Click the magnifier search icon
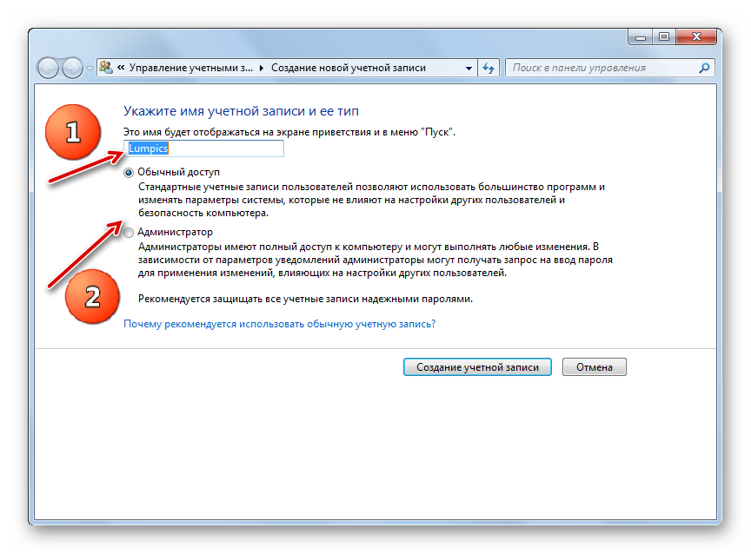Image resolution: width=751 pixels, height=554 pixels. [x=704, y=68]
